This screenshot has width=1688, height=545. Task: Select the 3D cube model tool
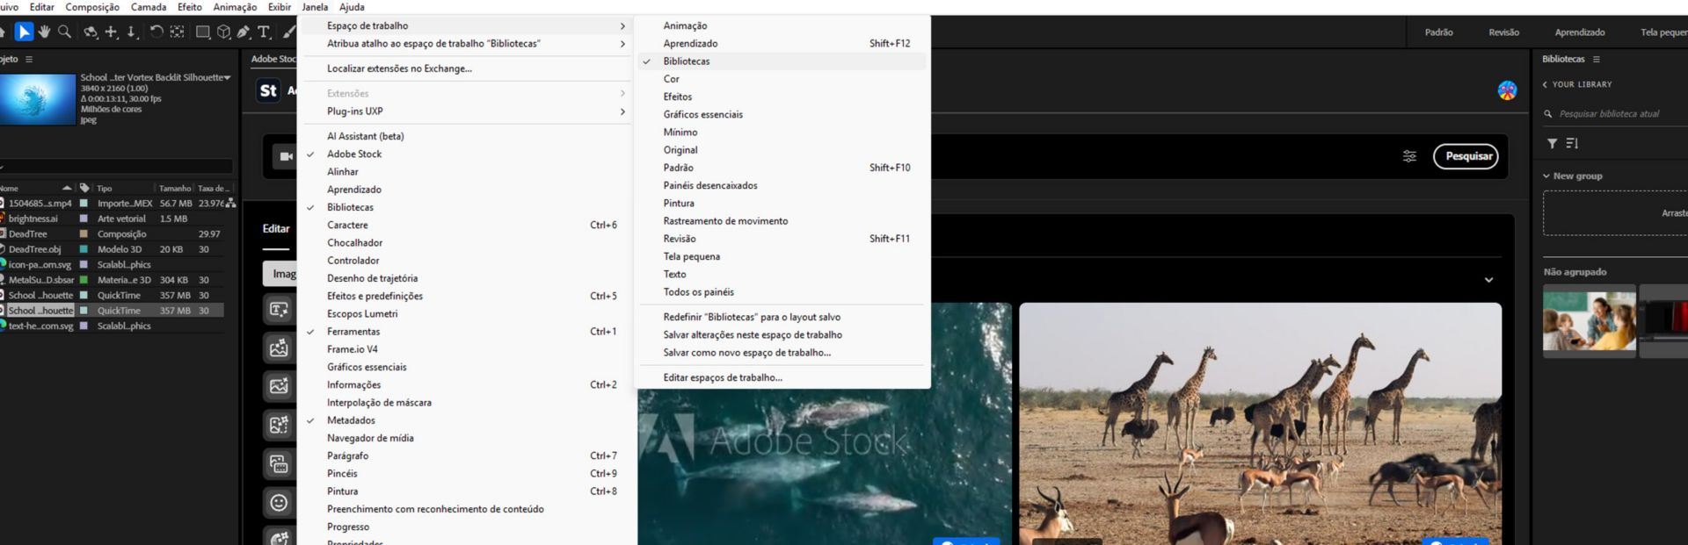223,32
